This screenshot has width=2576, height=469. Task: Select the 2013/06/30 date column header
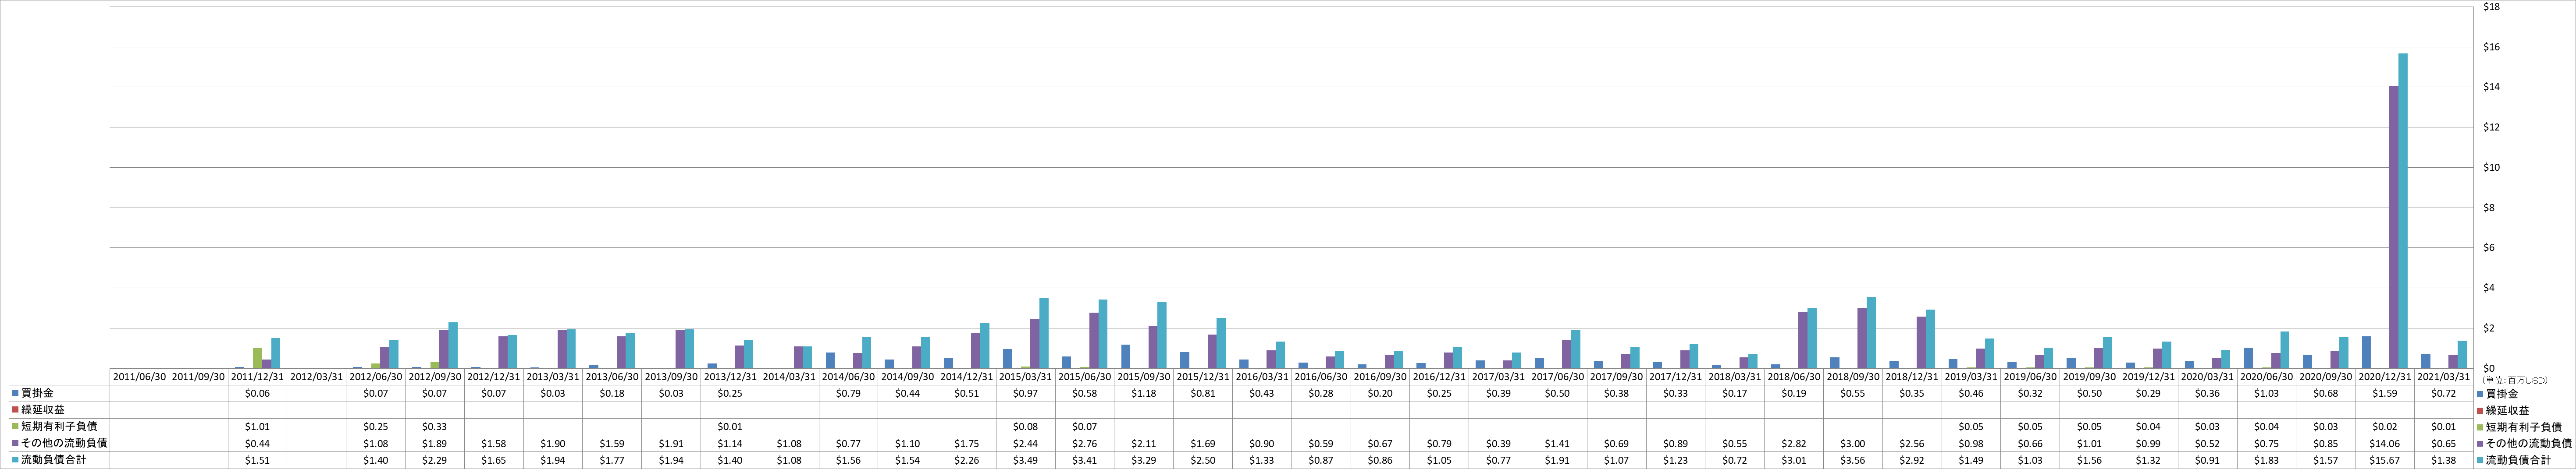point(612,377)
